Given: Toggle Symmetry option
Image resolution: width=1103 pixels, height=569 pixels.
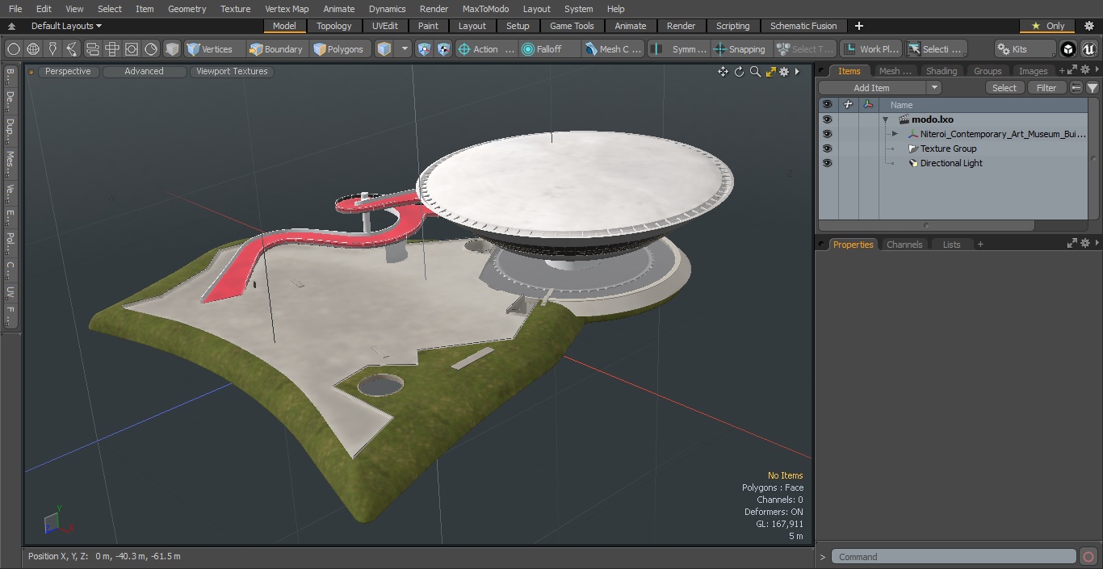Looking at the screenshot, I should (680, 49).
